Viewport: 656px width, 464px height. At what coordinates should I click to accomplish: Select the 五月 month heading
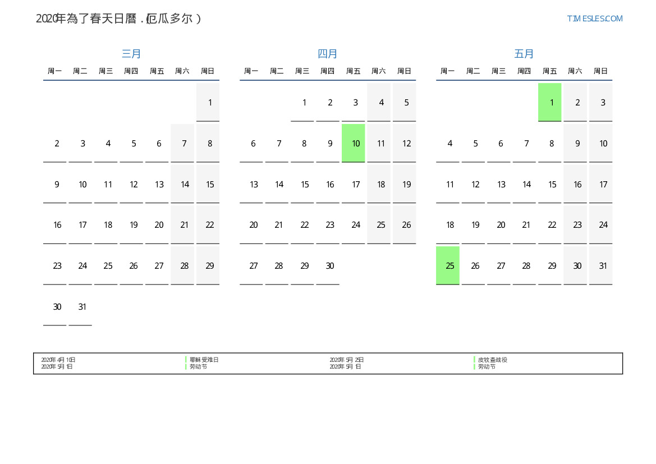point(524,54)
